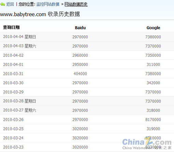This screenshot has height=152, width=174.
Task: Select date cell 2010-04-01
Action: 13,65
